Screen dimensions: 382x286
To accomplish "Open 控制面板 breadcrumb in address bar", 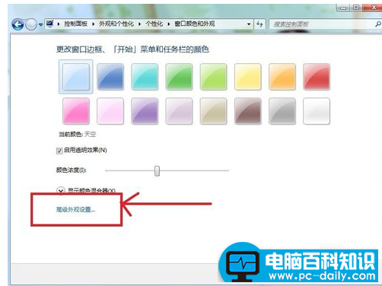I will (x=75, y=24).
